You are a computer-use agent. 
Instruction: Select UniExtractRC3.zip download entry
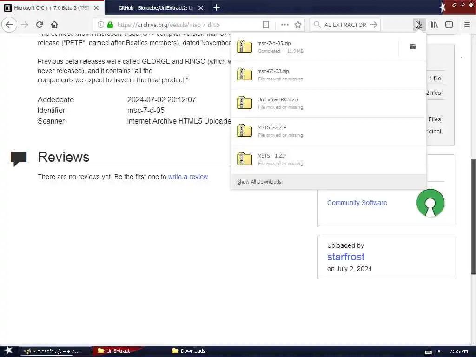[329, 103]
